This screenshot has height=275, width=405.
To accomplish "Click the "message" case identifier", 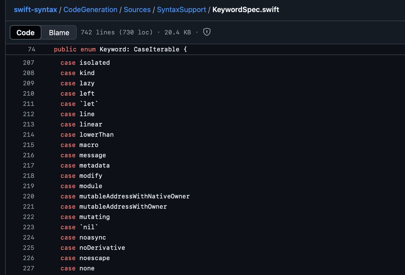I will pos(93,155).
